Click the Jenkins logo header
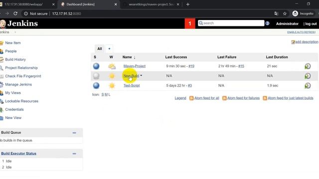 point(19,23)
